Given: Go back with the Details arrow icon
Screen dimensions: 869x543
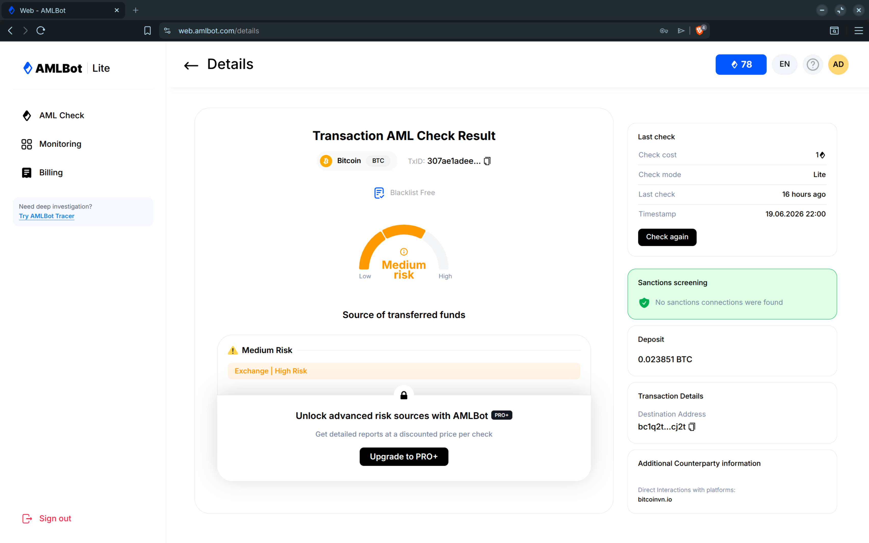Looking at the screenshot, I should 191,65.
